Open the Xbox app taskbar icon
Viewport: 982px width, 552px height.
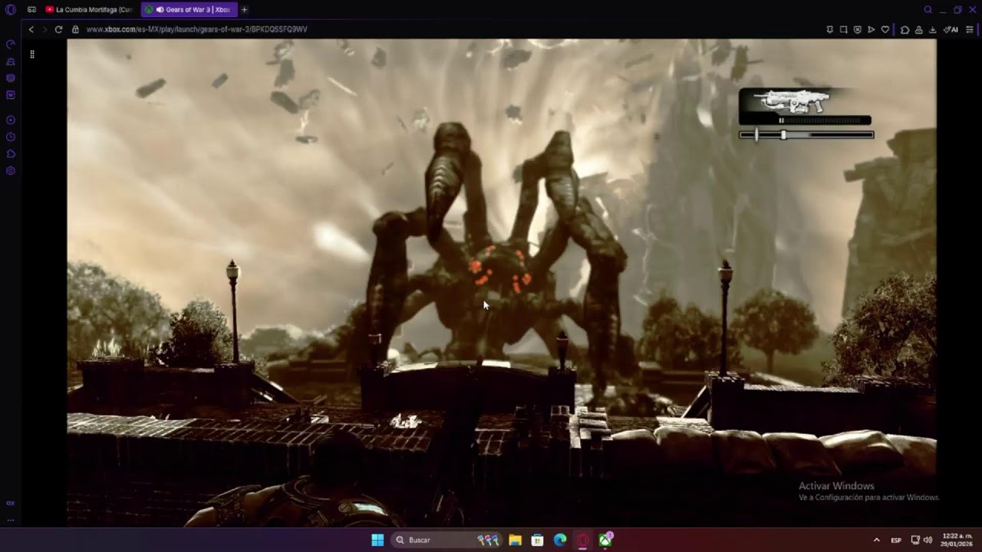click(x=606, y=540)
